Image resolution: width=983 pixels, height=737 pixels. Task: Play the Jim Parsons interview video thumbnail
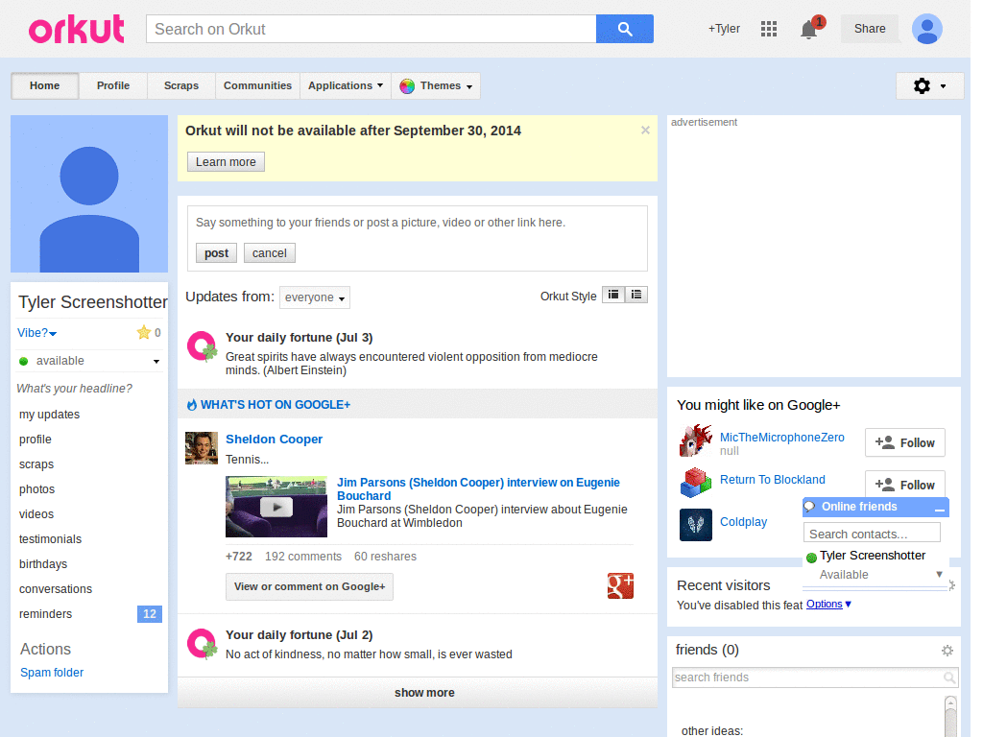click(276, 507)
